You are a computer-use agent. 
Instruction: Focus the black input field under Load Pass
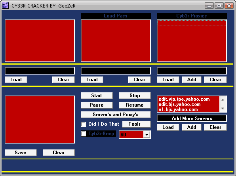click(x=116, y=71)
